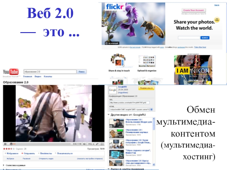Open the Видео tab
The image size is (227, 170).
[38, 76]
